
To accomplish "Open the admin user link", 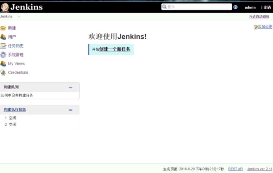I will point(250,7).
